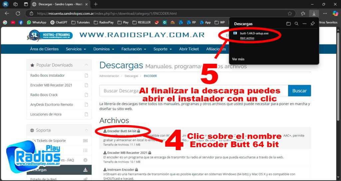Open the Facebook bookmark icon

click(21, 22)
